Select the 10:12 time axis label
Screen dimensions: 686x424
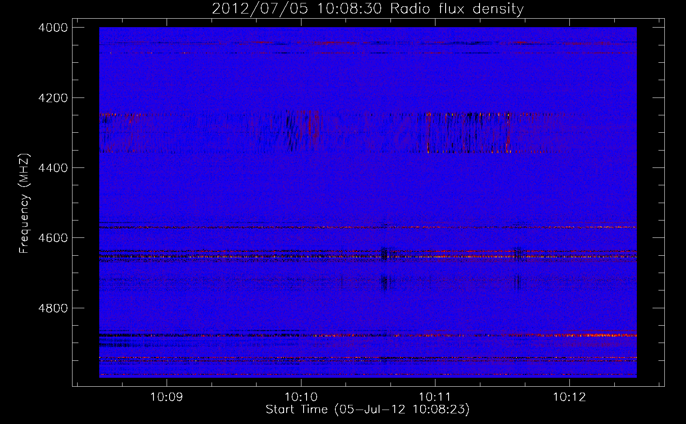(x=569, y=397)
